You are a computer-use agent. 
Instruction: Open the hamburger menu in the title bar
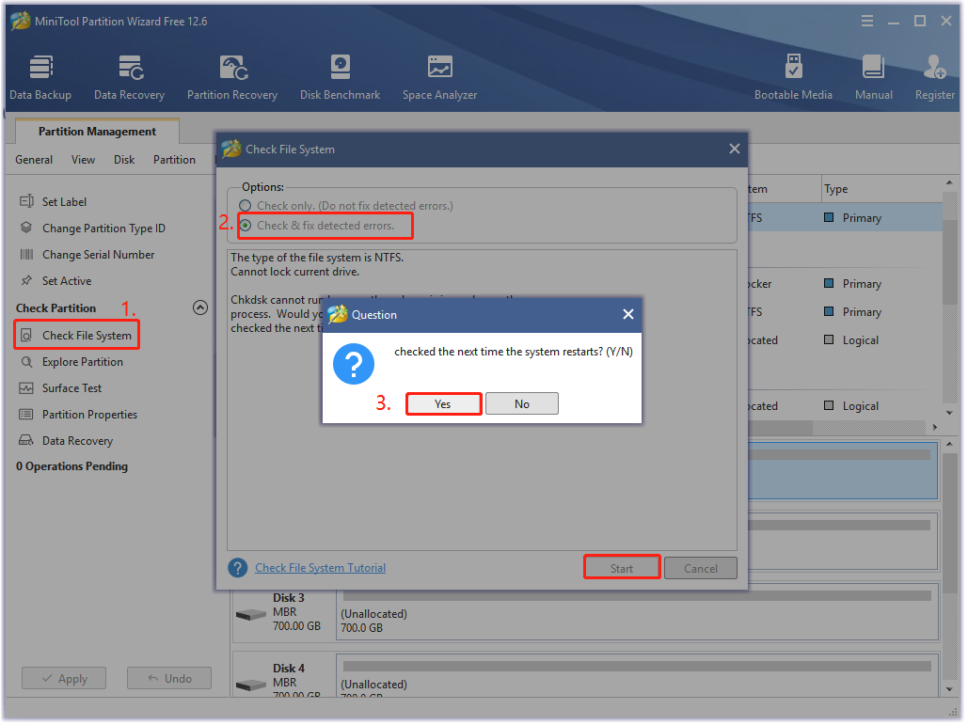point(867,22)
